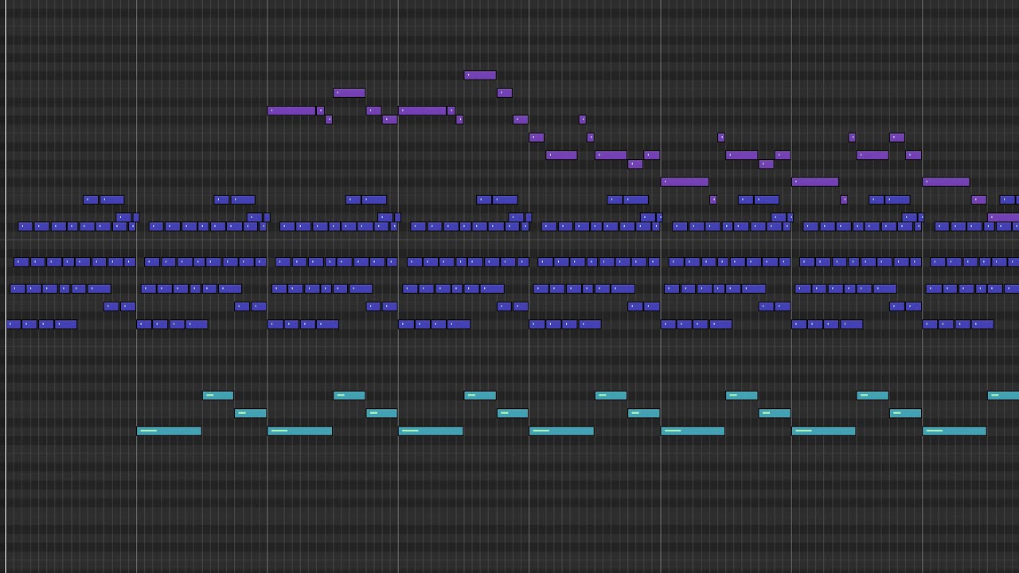1019x573 pixels.
Task: Click the playhead line at the timeline start
Action: click(x=6, y=286)
